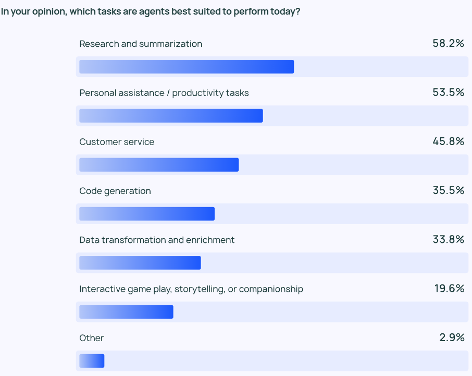Viewport: 472px width, 376px height.
Task: Select the Personal assistance / productivity tasks bar
Action: tap(171, 116)
